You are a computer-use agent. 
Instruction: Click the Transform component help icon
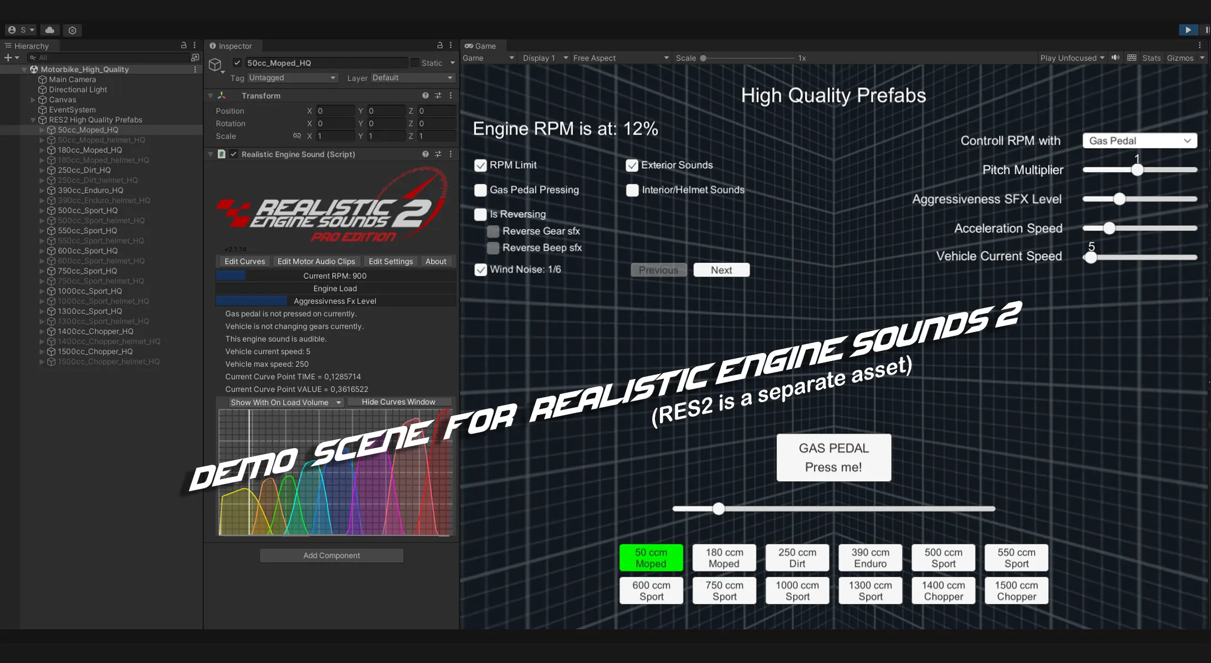point(425,96)
